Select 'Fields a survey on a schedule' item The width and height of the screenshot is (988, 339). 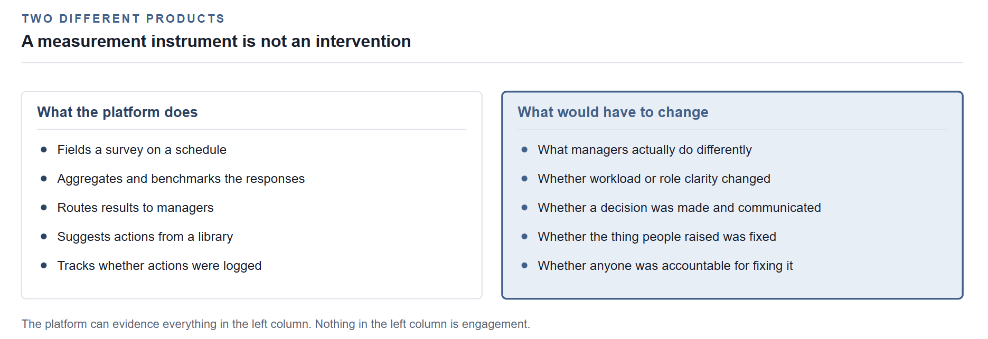[x=142, y=150]
